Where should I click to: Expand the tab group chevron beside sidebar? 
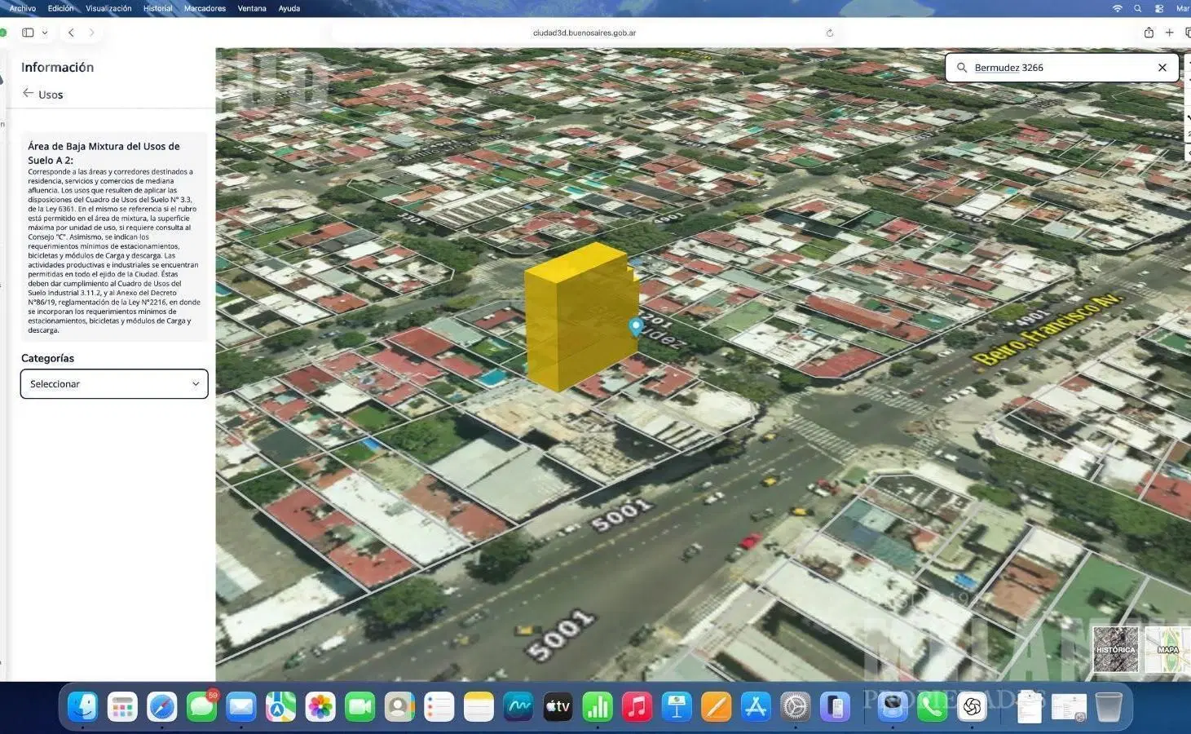pyautogui.click(x=45, y=33)
